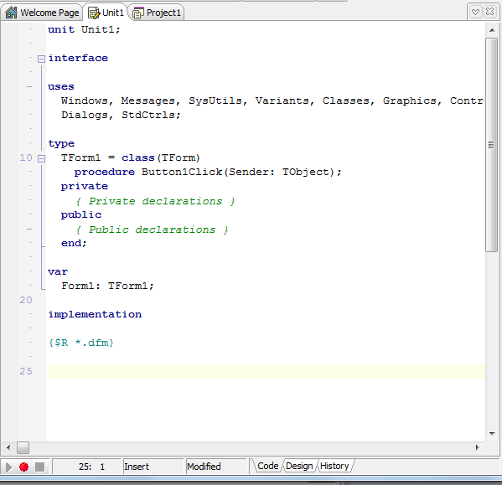
Task: Click the Unit1 tab document icon
Action: click(x=94, y=13)
